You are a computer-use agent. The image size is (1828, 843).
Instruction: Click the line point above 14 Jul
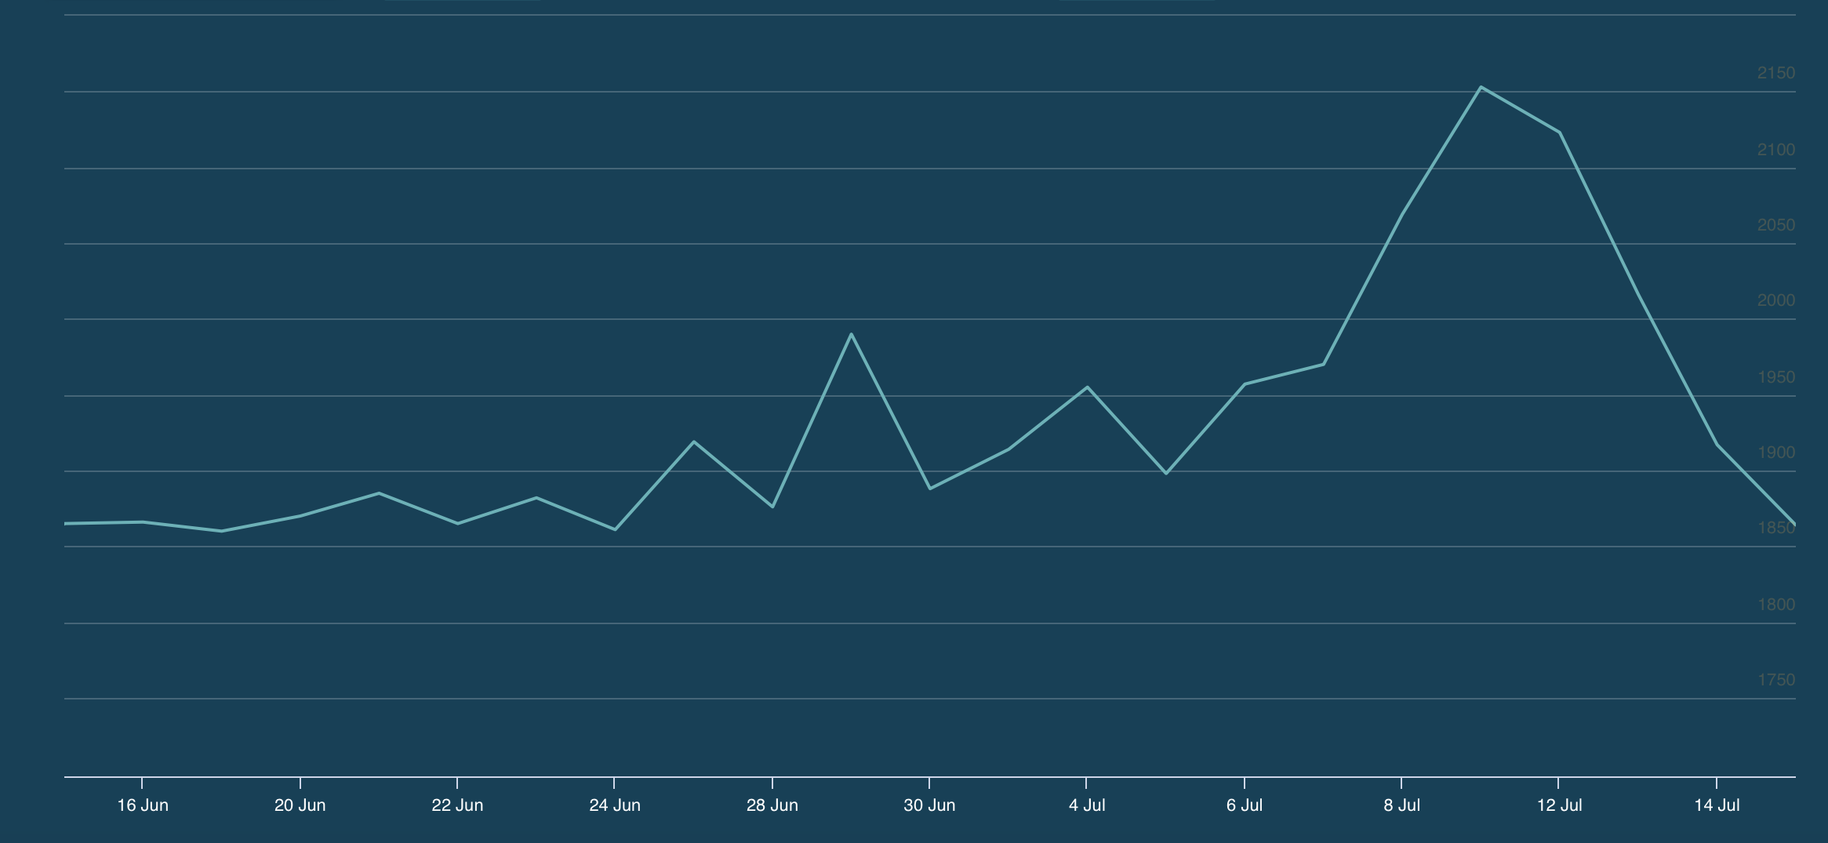[1717, 445]
